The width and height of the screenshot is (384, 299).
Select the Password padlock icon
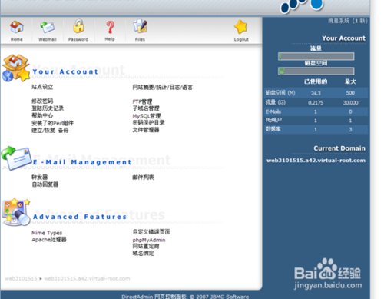[x=78, y=26]
